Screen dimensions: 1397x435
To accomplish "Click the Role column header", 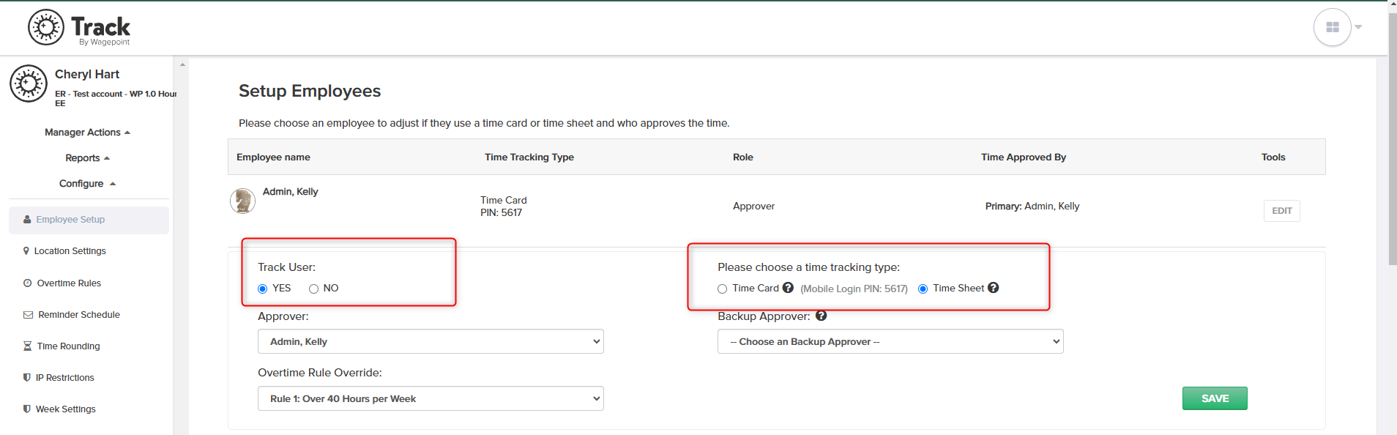I will tap(743, 157).
